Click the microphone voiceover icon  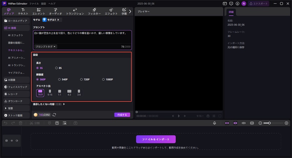coord(215,123)
